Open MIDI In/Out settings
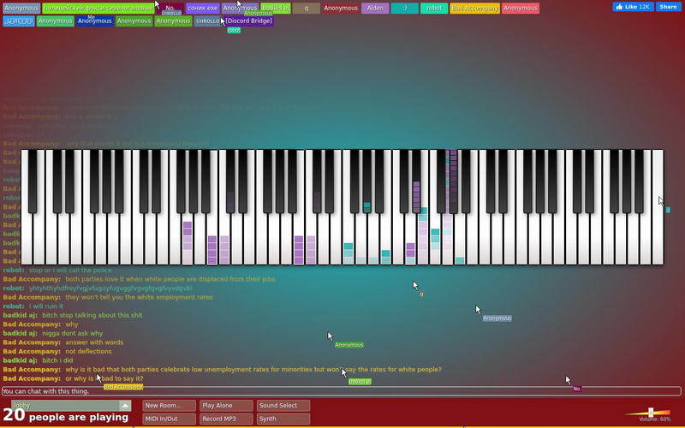The height and width of the screenshot is (428, 685). 169,419
